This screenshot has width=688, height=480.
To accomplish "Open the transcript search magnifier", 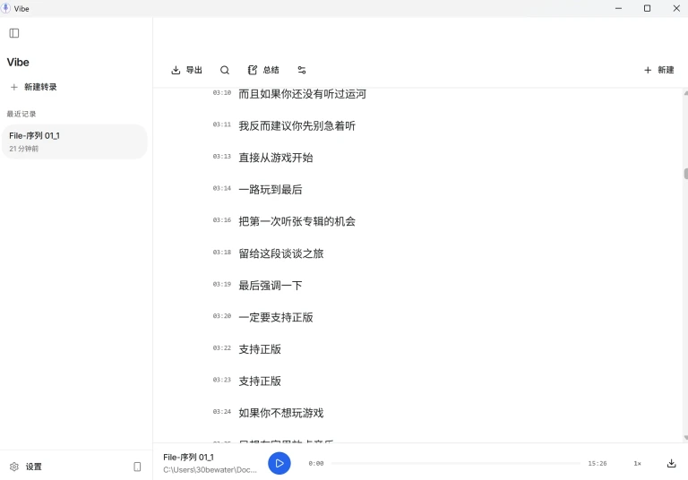I will point(225,70).
